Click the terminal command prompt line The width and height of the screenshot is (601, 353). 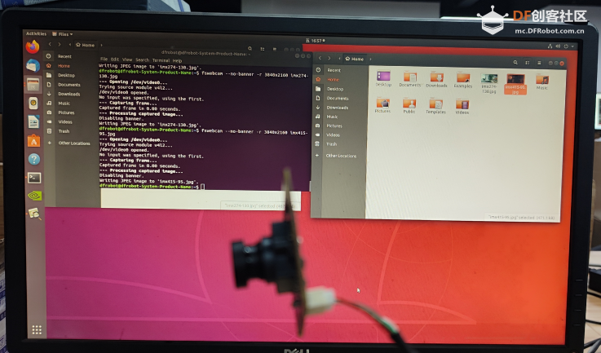[152, 187]
